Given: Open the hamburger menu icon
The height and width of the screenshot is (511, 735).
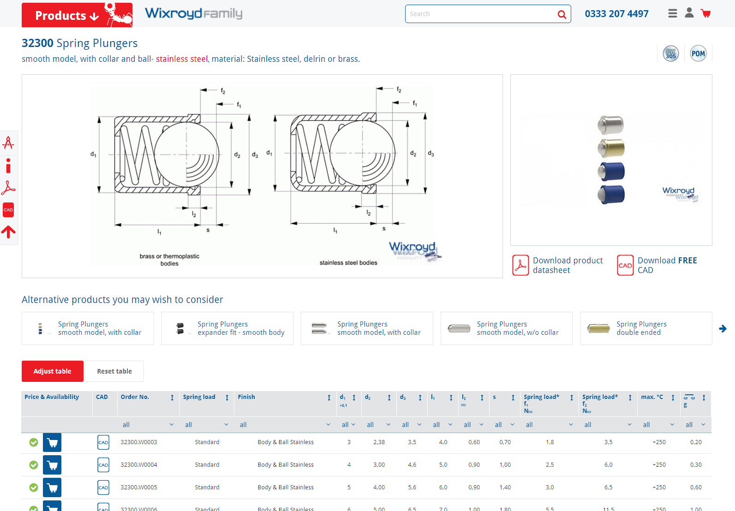Looking at the screenshot, I should click(x=672, y=13).
